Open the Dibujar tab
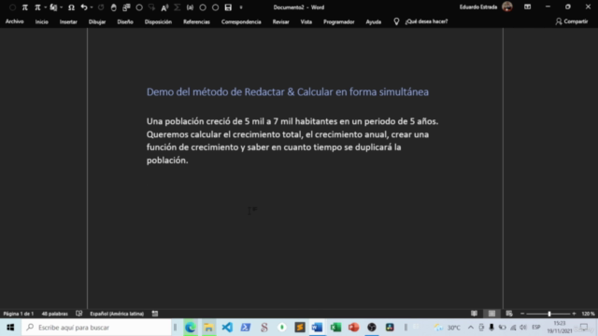Viewport: 598px width, 336px height. pyautogui.click(x=97, y=21)
